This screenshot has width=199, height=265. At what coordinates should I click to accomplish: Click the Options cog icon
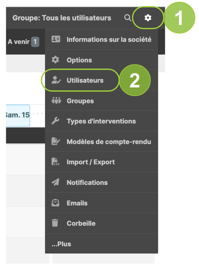pyautogui.click(x=56, y=60)
